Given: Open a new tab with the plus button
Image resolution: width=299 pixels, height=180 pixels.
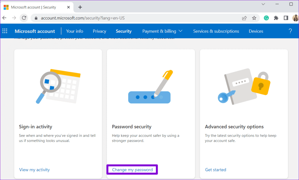Looking at the screenshot, I should [x=80, y=7].
